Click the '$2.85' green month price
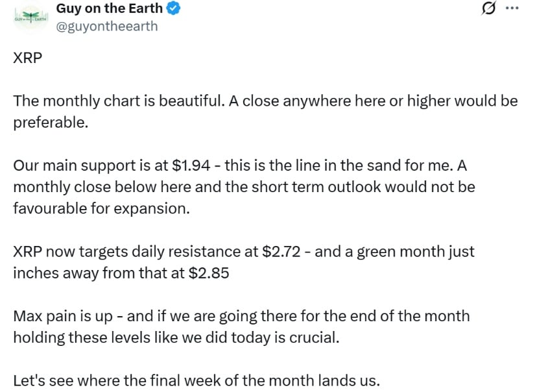Viewport: 535px width, 392px height. 209,273
